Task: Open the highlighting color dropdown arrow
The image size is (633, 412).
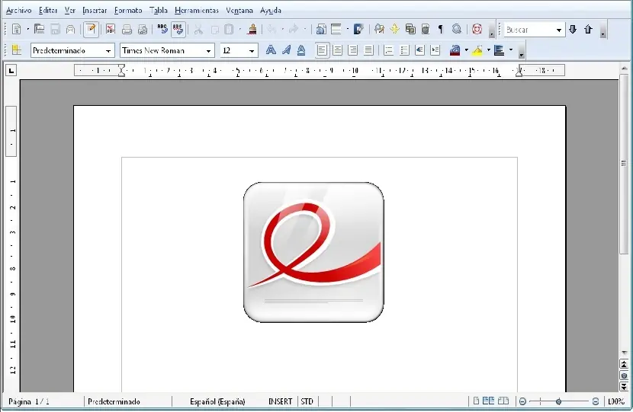Action: coord(488,50)
